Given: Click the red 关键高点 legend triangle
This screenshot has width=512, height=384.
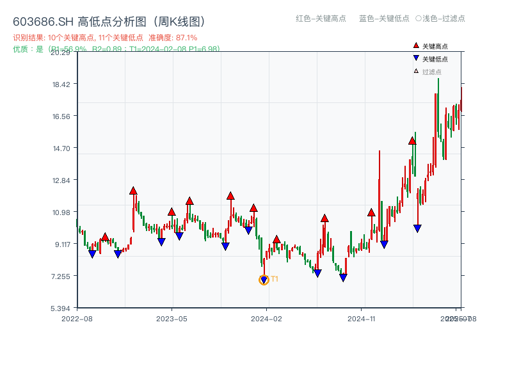Looking at the screenshot, I should click(416, 45).
